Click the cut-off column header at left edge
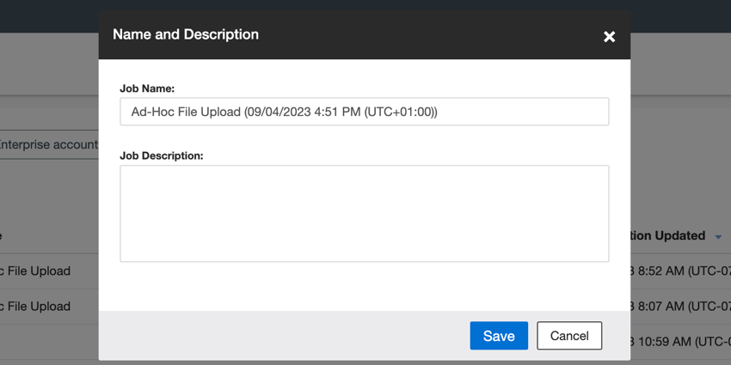This screenshot has width=731, height=365. [x=3, y=235]
